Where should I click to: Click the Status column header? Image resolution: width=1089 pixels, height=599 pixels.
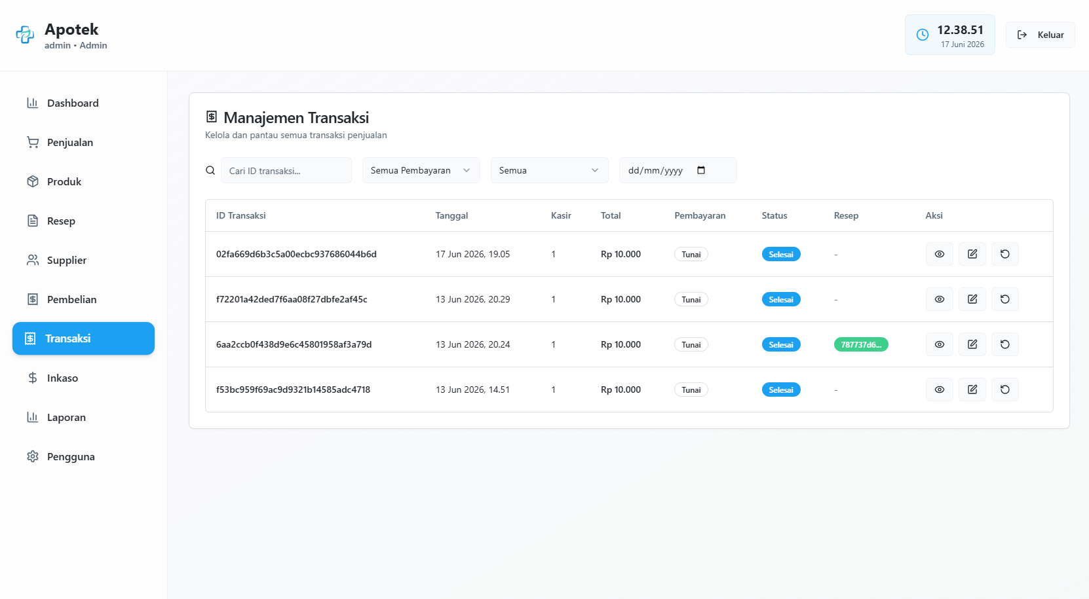click(774, 215)
